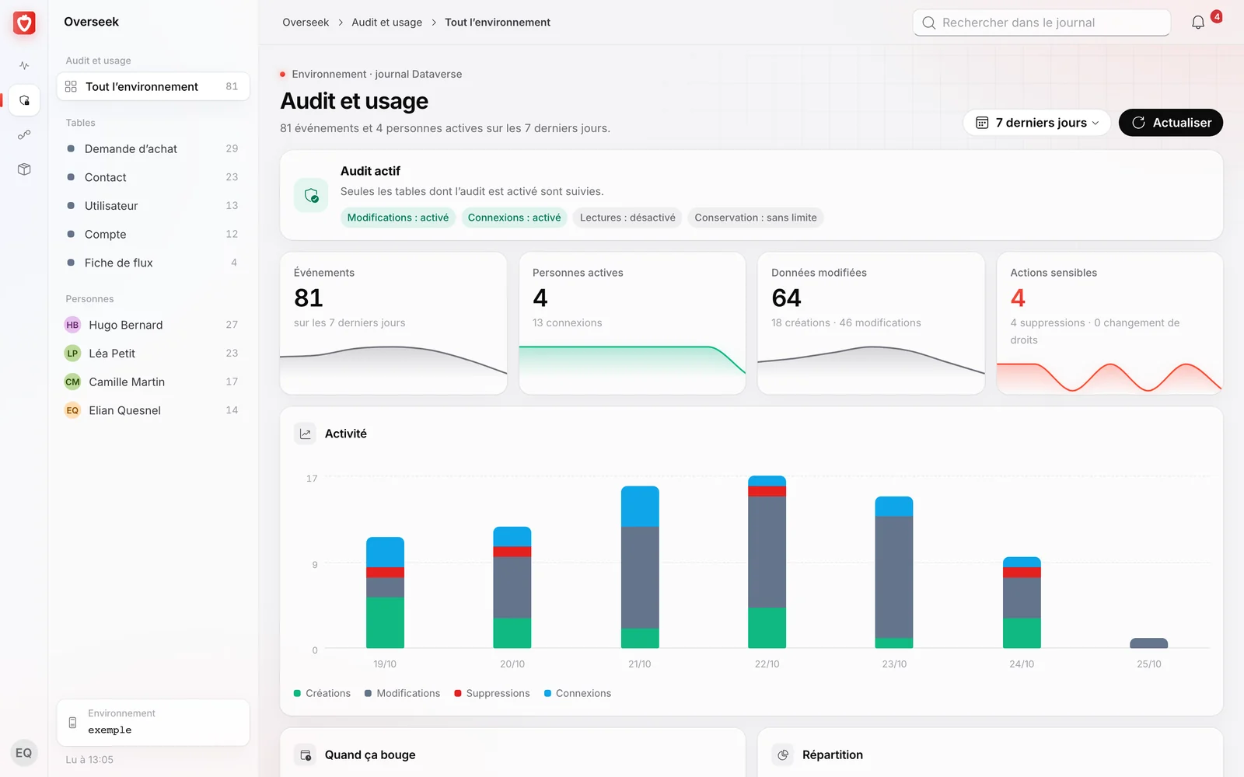Click the Lectures : désactivé chip
Image resolution: width=1244 pixels, height=777 pixels.
pos(627,218)
